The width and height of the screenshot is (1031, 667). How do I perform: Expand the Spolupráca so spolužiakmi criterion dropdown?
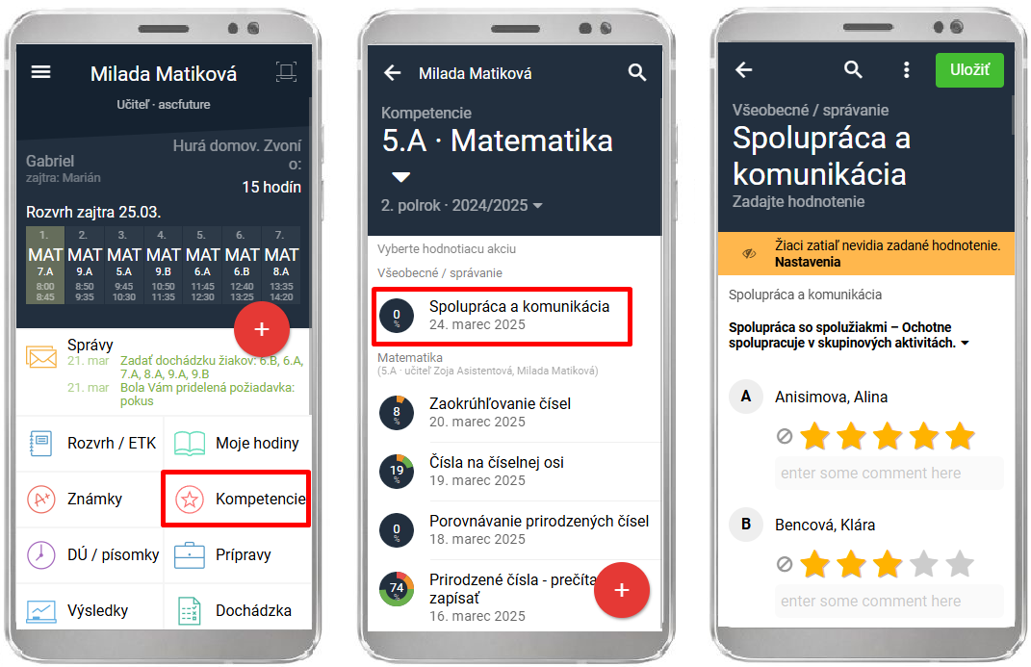[x=966, y=343]
